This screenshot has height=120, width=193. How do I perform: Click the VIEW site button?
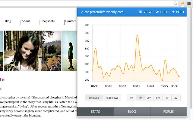click(x=145, y=12)
